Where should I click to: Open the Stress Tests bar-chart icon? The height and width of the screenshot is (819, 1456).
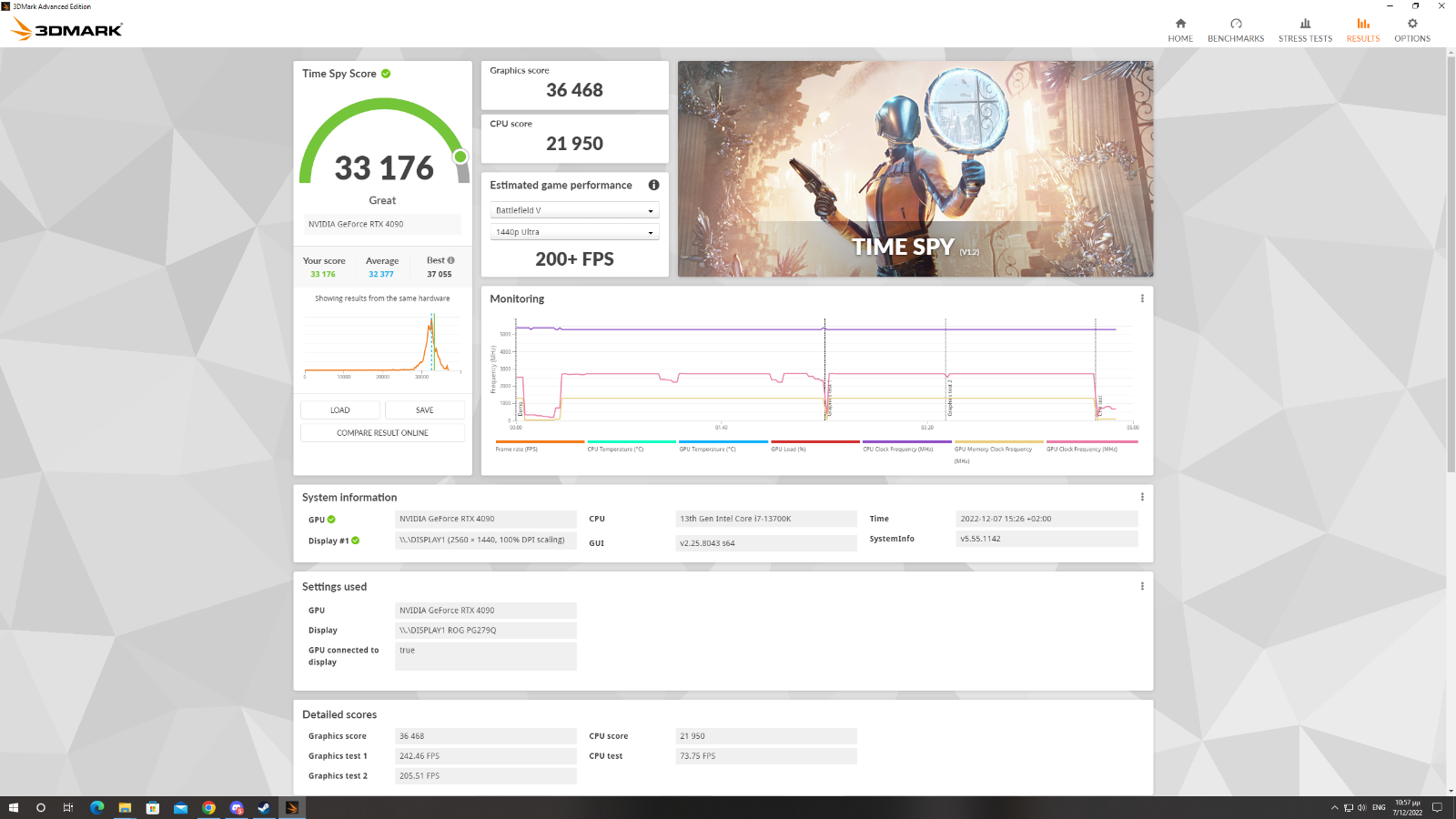[1305, 24]
